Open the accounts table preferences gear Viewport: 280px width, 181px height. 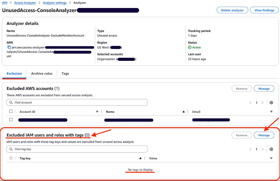pyautogui.click(x=271, y=102)
